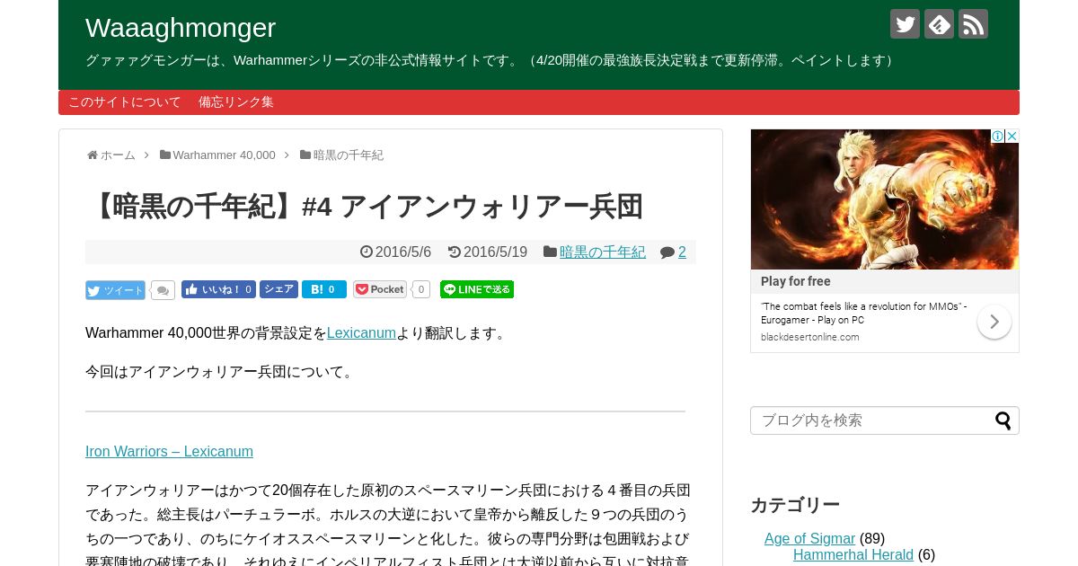The height and width of the screenshot is (566, 1078).
Task: Open the RSS feed icon in header
Action: click(973, 24)
